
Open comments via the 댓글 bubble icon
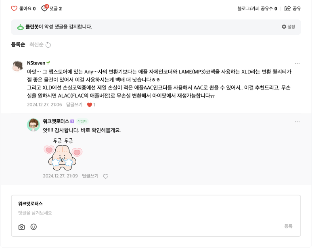[44, 8]
